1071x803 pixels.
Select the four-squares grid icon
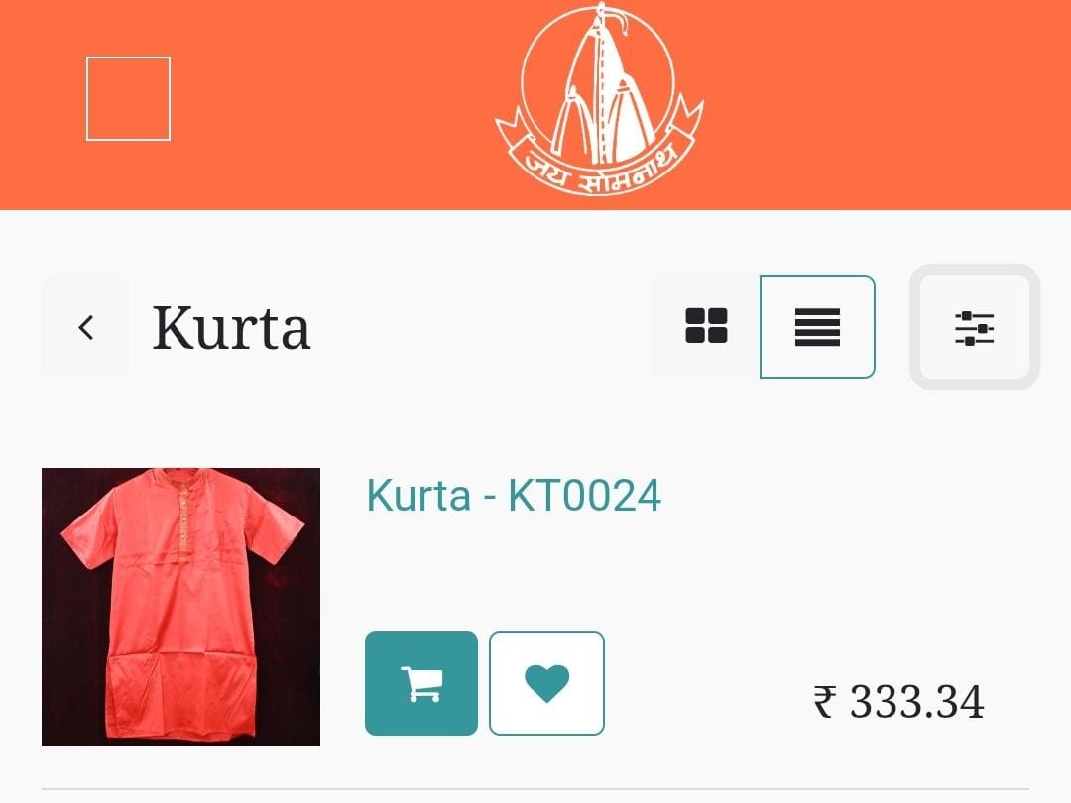pyautogui.click(x=706, y=326)
